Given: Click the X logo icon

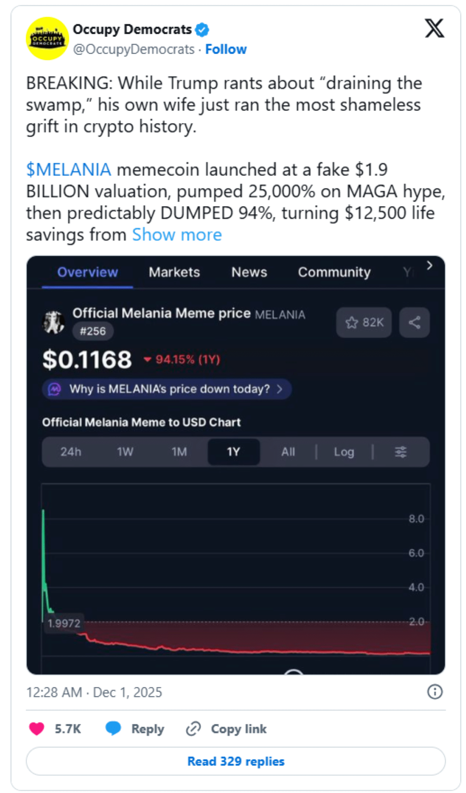Looking at the screenshot, I should [434, 28].
